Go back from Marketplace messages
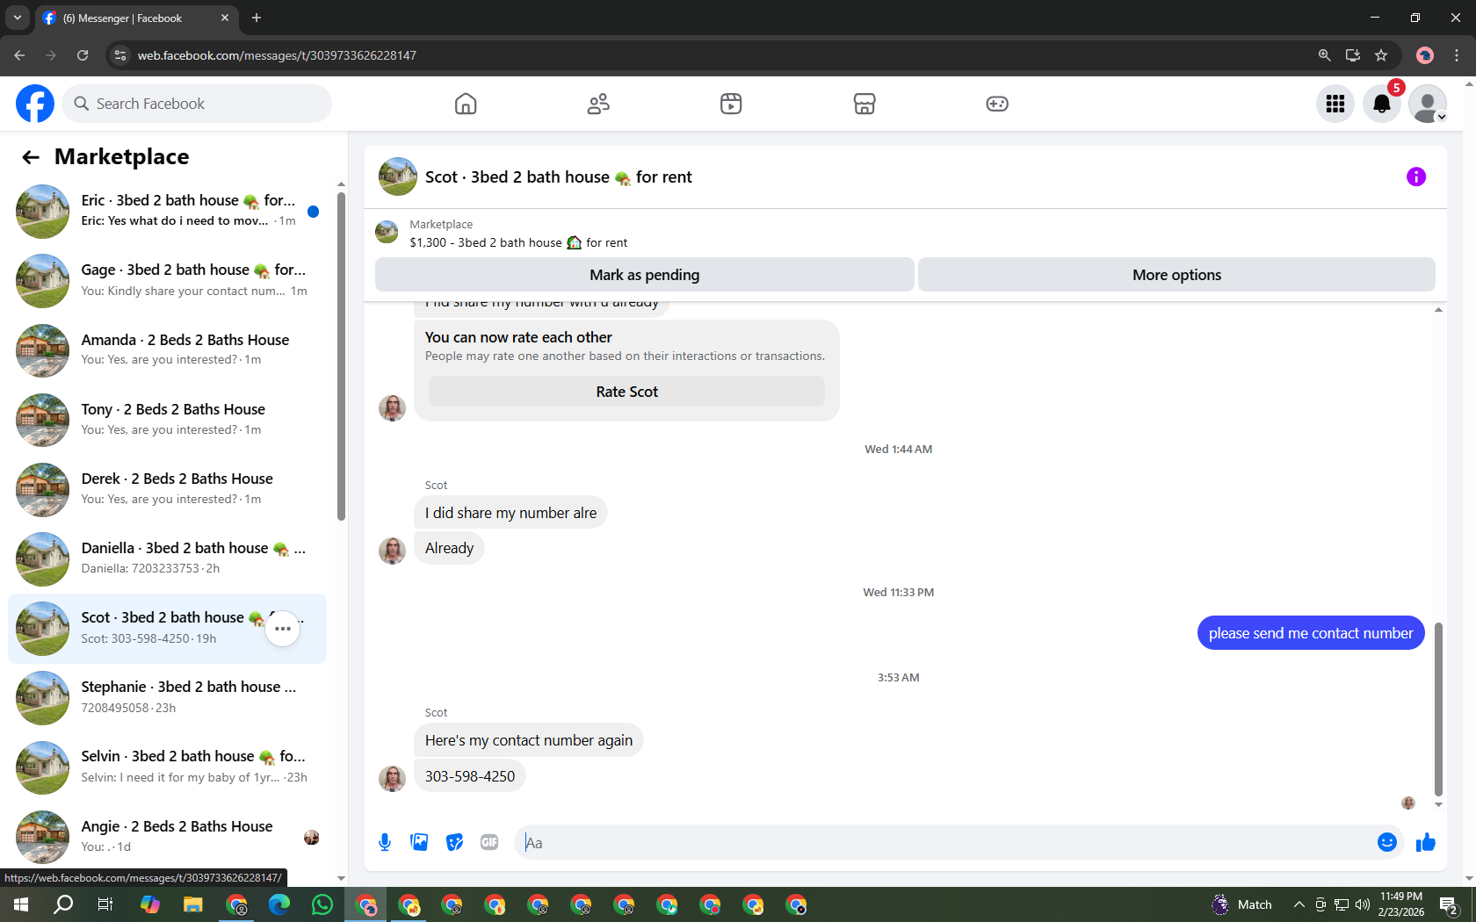 coord(31,157)
